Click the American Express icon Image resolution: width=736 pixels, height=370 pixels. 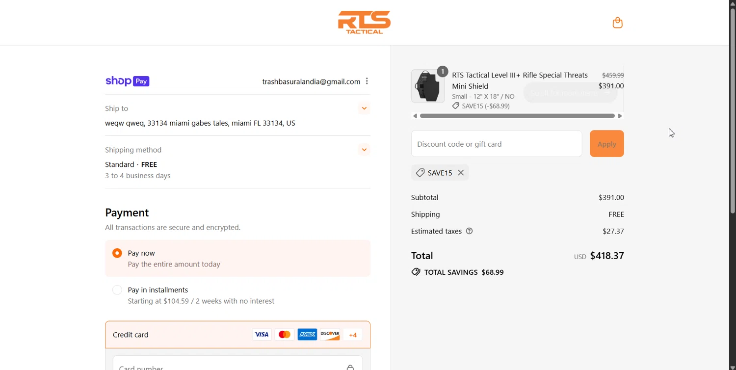pyautogui.click(x=307, y=335)
